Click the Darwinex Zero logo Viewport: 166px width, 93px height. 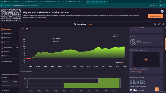(x=83, y=24)
